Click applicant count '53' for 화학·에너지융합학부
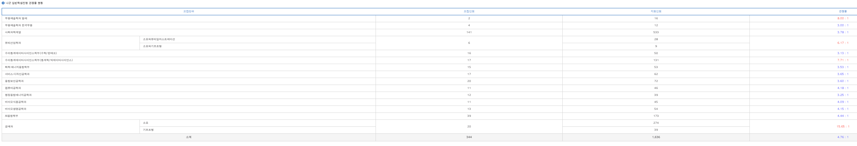857x146 pixels. pos(656,67)
